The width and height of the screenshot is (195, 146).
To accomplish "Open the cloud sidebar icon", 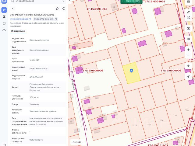I will pyautogui.click(x=4, y=30).
